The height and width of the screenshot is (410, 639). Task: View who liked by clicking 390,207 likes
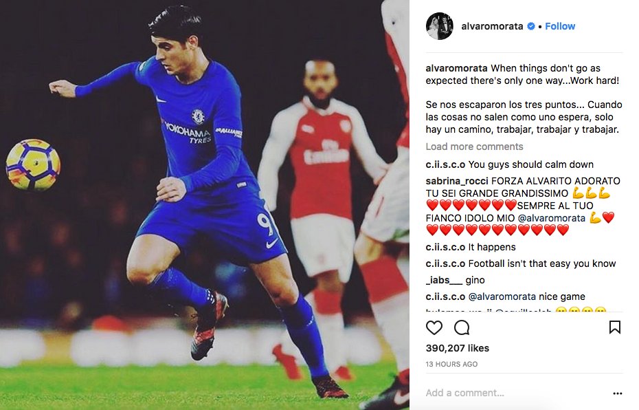(x=458, y=348)
